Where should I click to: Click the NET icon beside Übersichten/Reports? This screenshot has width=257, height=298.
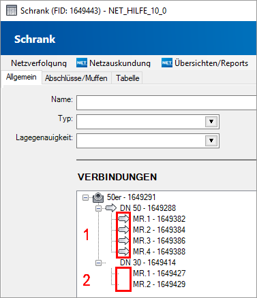[167, 63]
